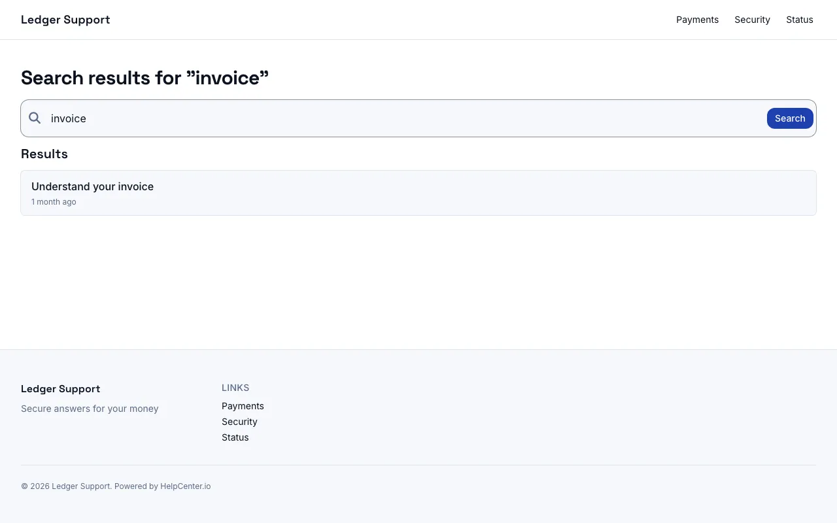Click the "1 month ago" timestamp

click(54, 202)
